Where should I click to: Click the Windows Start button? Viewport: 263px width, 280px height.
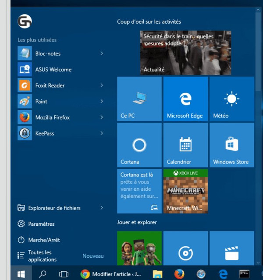point(21,274)
